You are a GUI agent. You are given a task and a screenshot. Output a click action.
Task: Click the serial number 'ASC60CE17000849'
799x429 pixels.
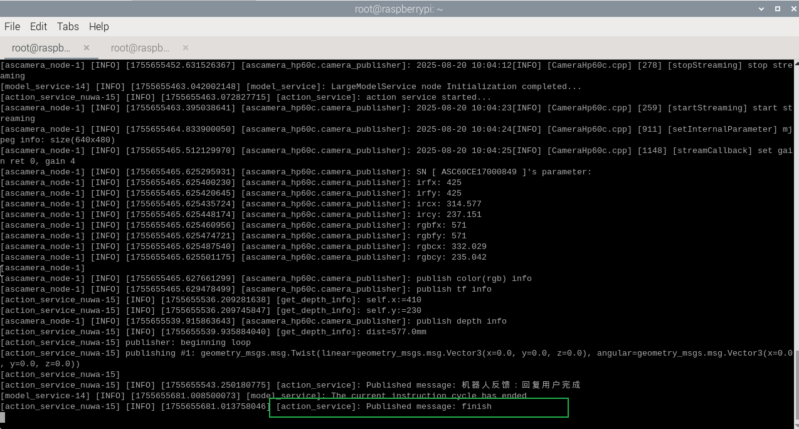point(479,172)
